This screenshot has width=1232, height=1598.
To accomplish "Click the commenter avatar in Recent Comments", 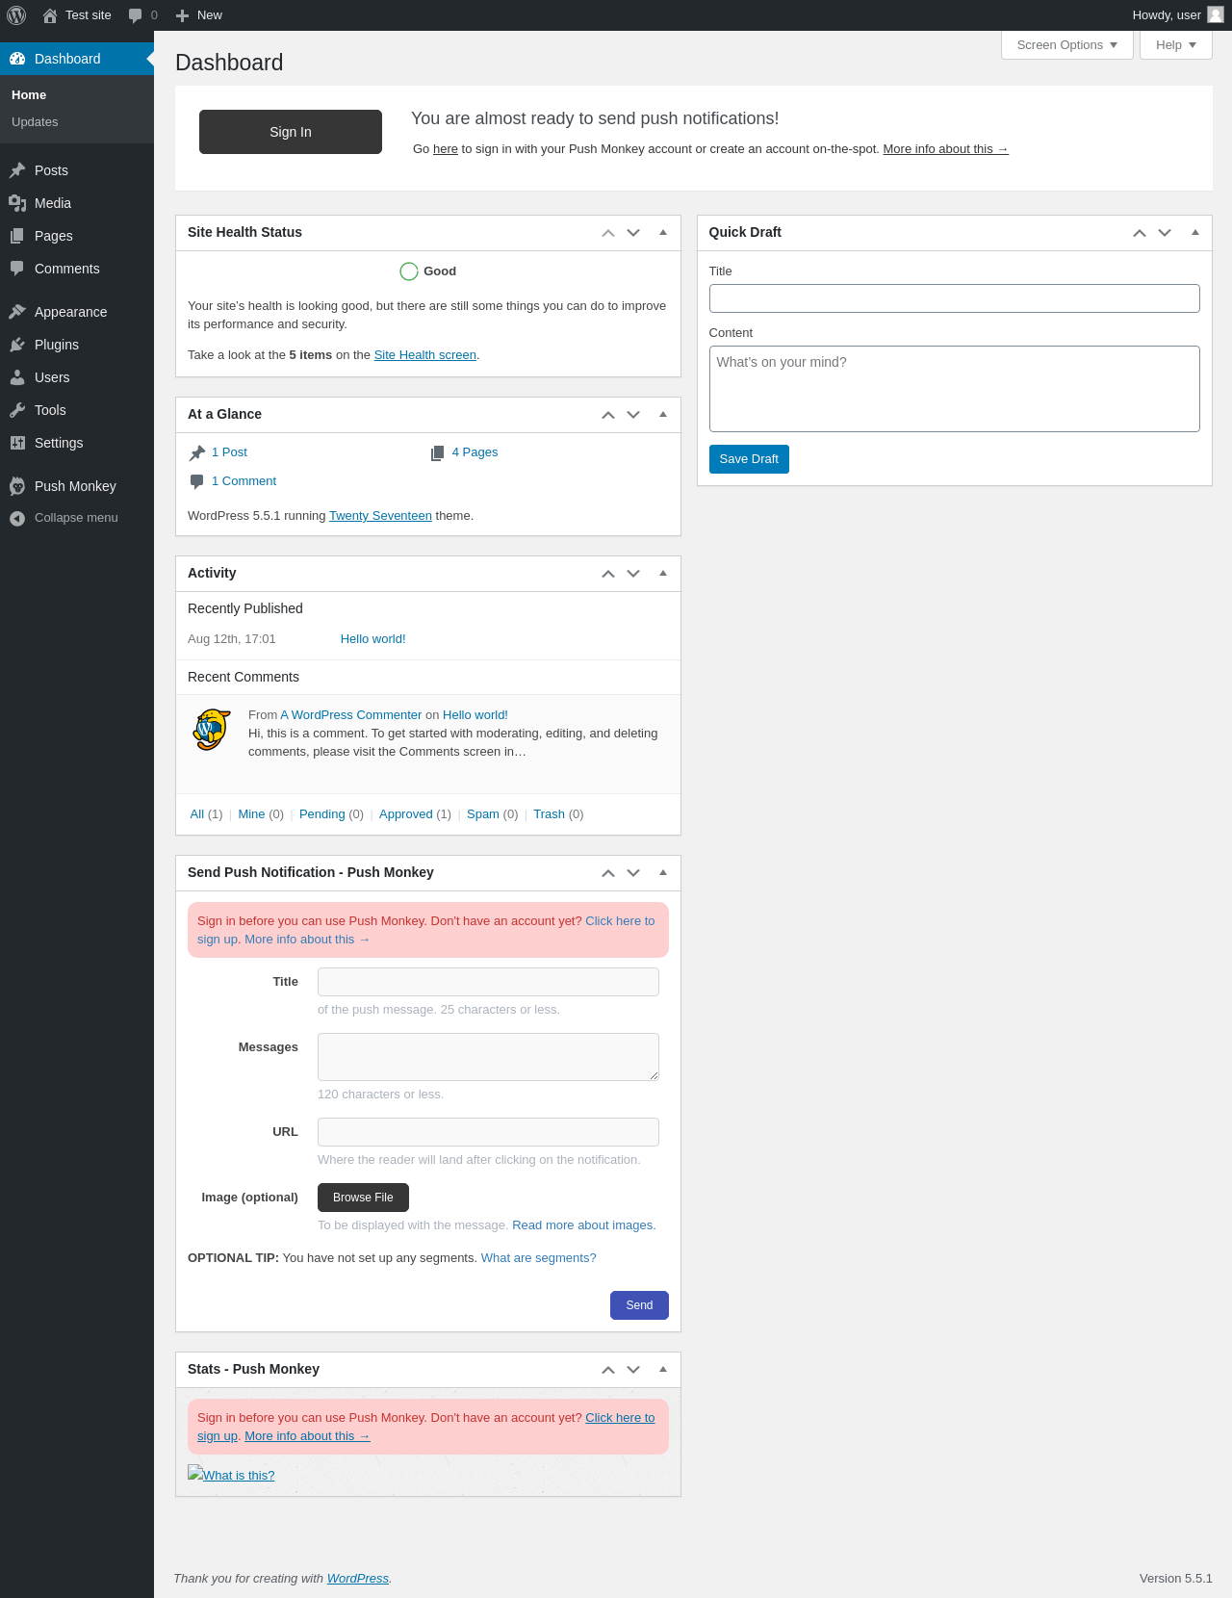I will (x=212, y=730).
